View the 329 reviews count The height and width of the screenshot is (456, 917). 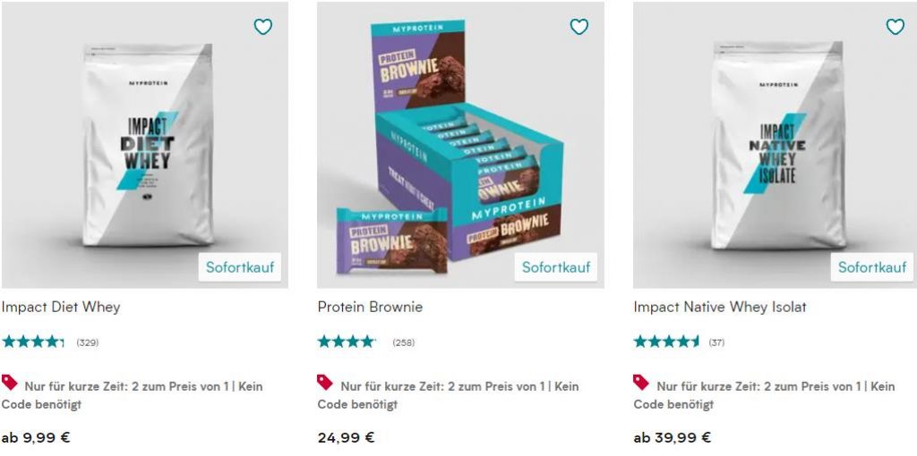pyautogui.click(x=88, y=342)
